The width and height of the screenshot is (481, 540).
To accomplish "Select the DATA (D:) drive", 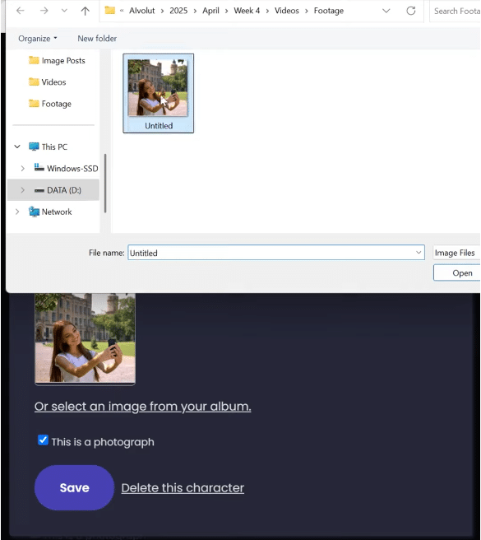I will [x=58, y=190].
